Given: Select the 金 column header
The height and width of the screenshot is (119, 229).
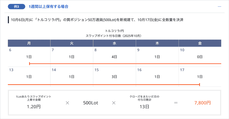Looking at the screenshot, I should [x=200, y=43].
